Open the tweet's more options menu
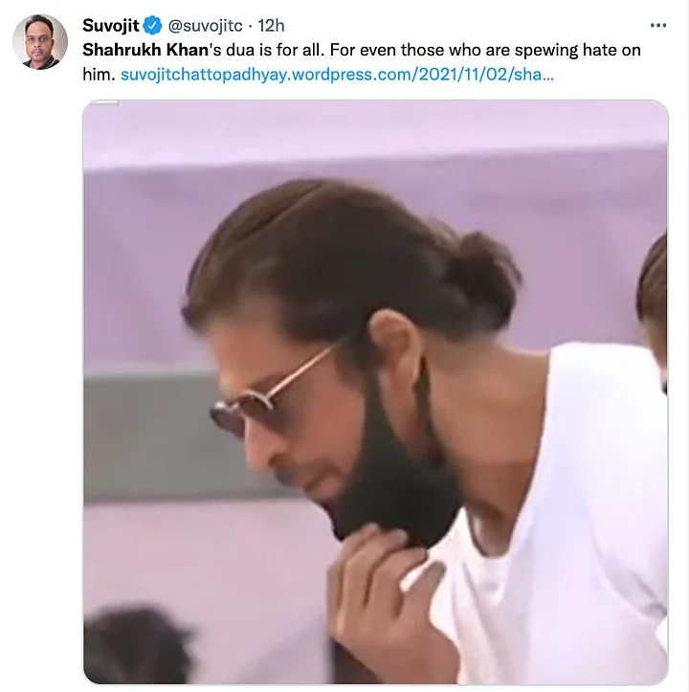 pos(657,26)
